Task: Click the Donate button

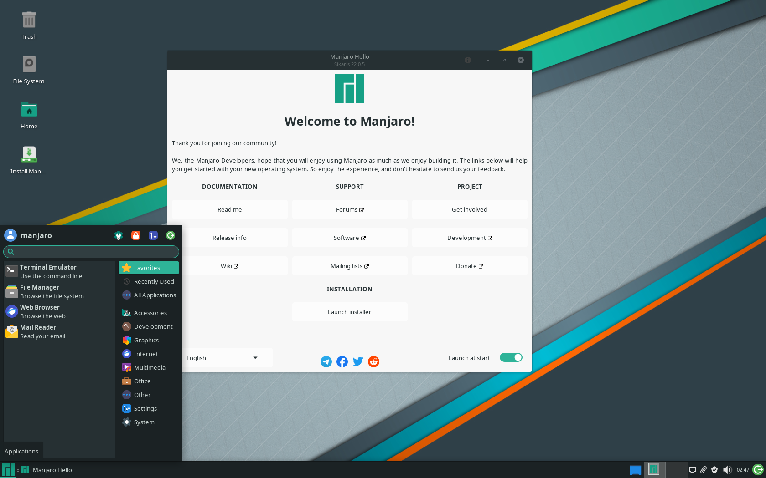Action: pyautogui.click(x=470, y=266)
